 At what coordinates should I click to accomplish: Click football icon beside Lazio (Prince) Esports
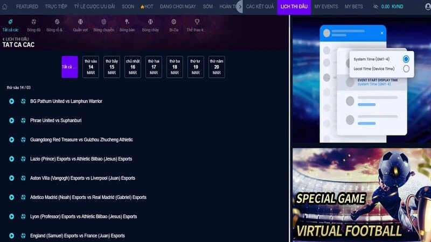pos(23,159)
